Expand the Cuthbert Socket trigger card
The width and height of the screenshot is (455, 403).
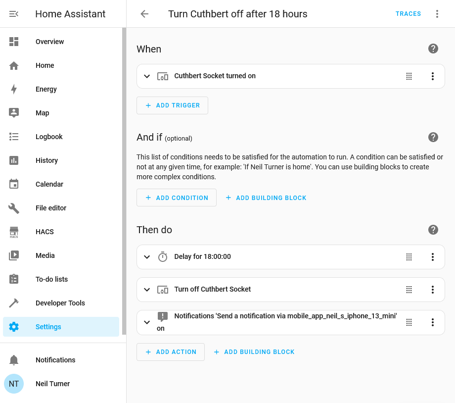tap(147, 76)
